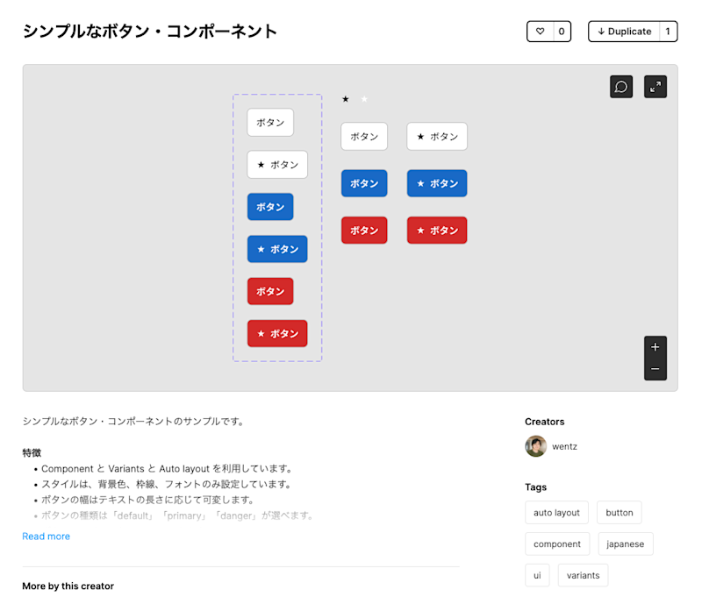Click blue ボタン without star outside the frame

(x=364, y=183)
